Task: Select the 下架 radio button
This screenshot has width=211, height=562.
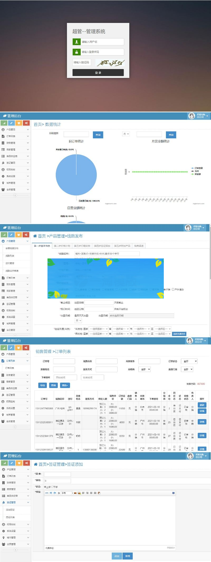Action: click(52, 487)
